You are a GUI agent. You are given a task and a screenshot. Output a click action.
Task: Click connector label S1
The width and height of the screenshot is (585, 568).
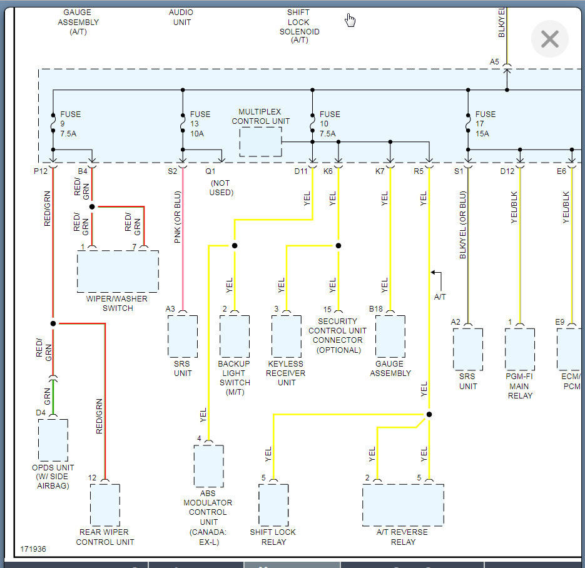click(459, 171)
